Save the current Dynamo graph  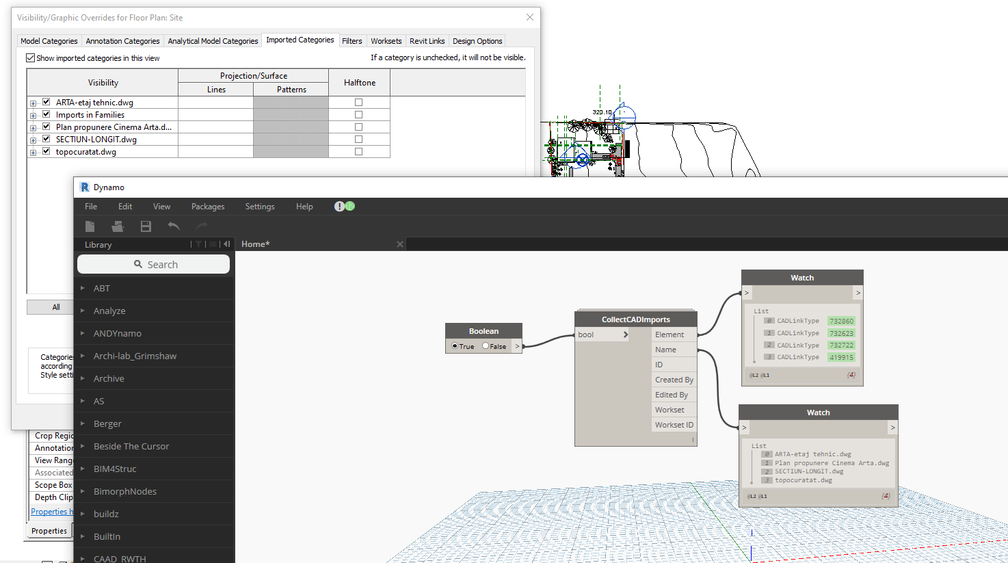[x=145, y=226]
